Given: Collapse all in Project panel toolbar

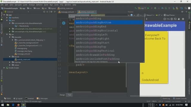Looking at the screenshot, I should pyautogui.click(x=47, y=12).
